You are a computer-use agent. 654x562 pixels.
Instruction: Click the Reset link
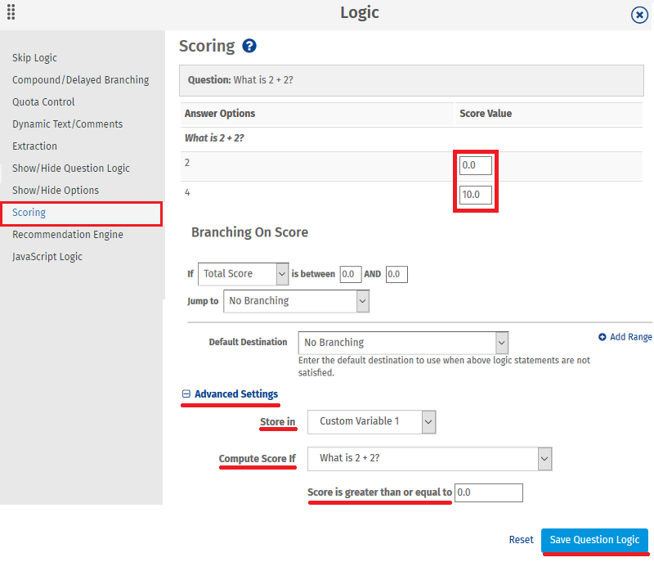point(521,540)
